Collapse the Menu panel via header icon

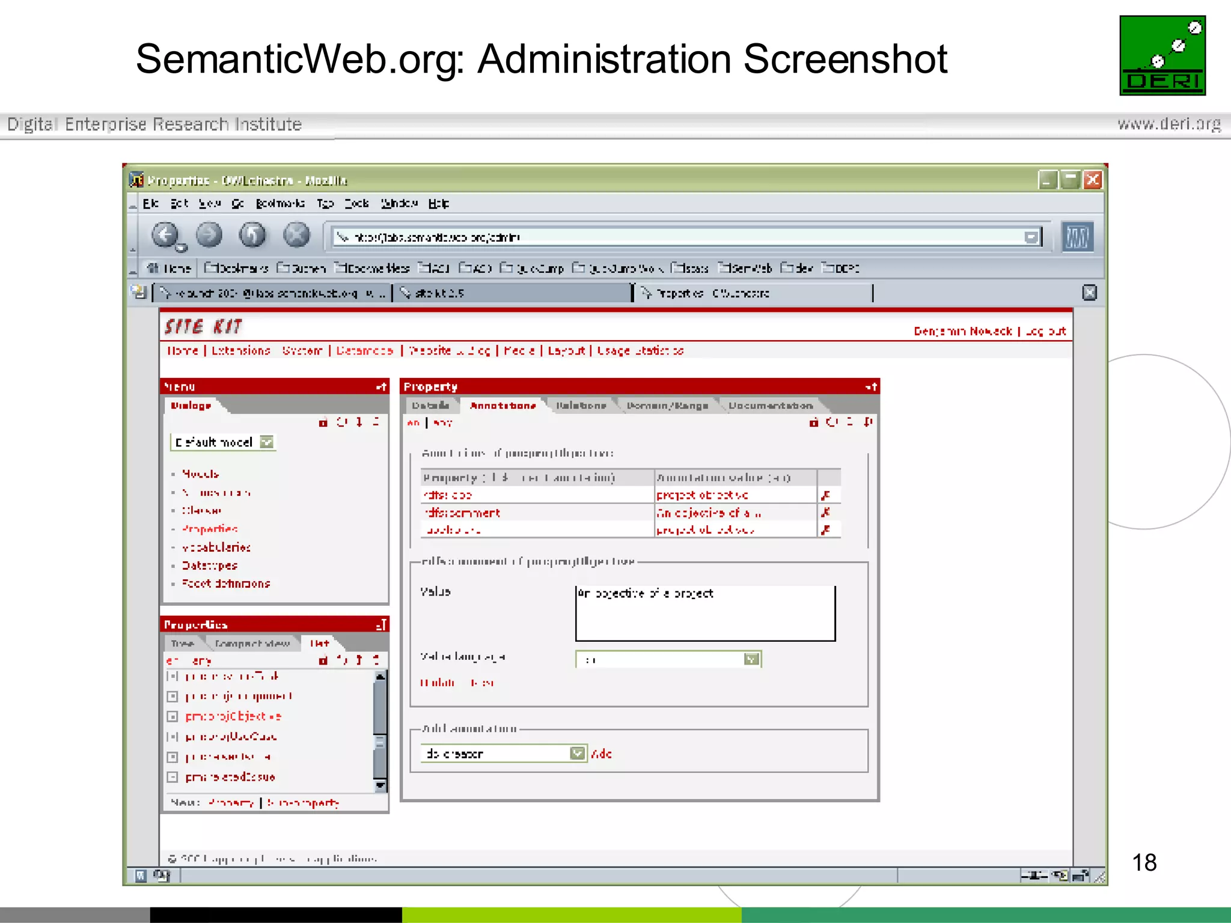(x=381, y=387)
